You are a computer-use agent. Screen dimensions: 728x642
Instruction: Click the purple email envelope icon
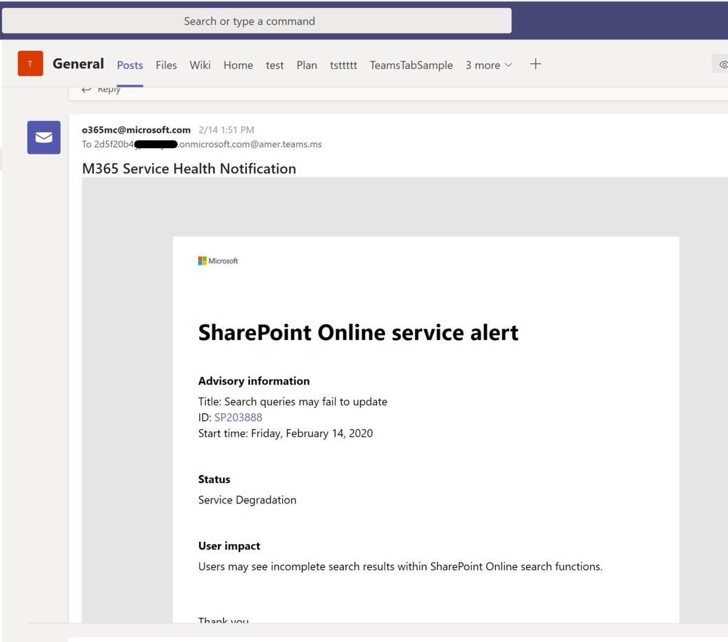tap(44, 137)
